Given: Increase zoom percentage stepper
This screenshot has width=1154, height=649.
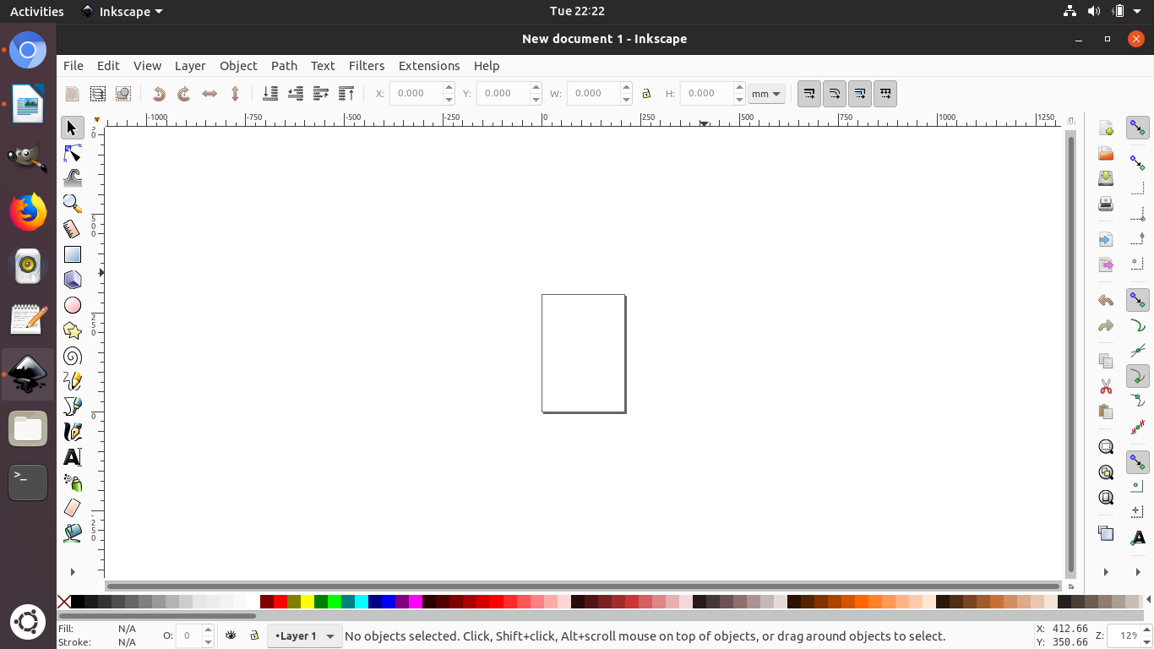Looking at the screenshot, I should tap(1146, 630).
